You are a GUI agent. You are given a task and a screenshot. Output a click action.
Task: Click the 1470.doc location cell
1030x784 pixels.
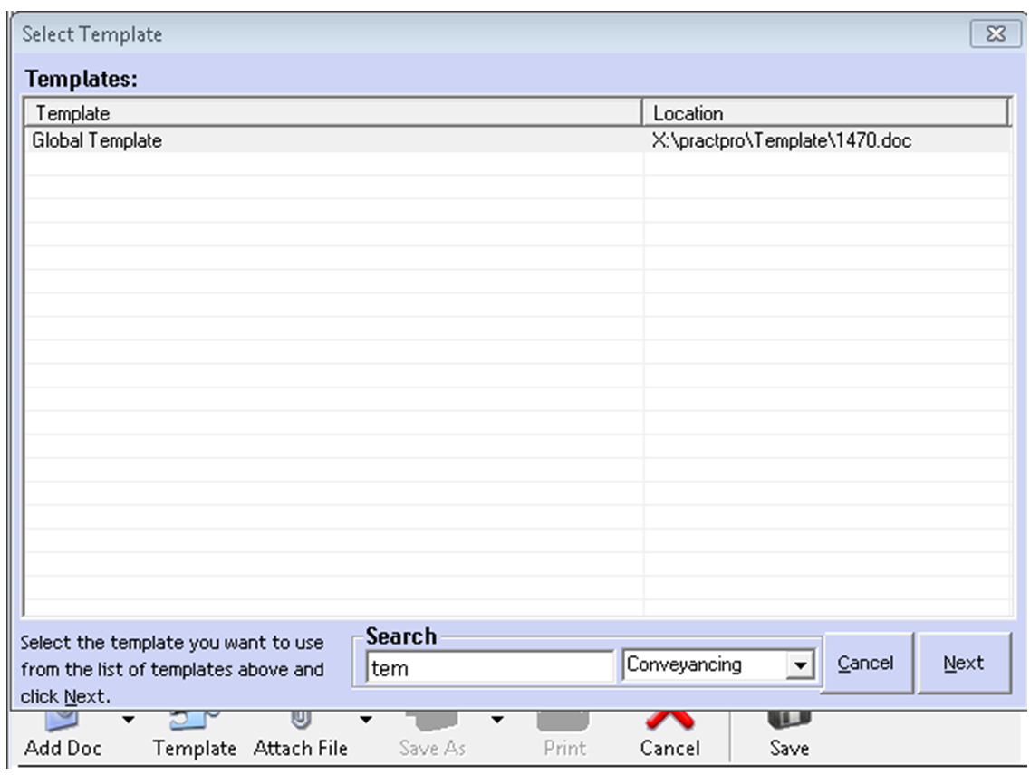click(x=781, y=140)
